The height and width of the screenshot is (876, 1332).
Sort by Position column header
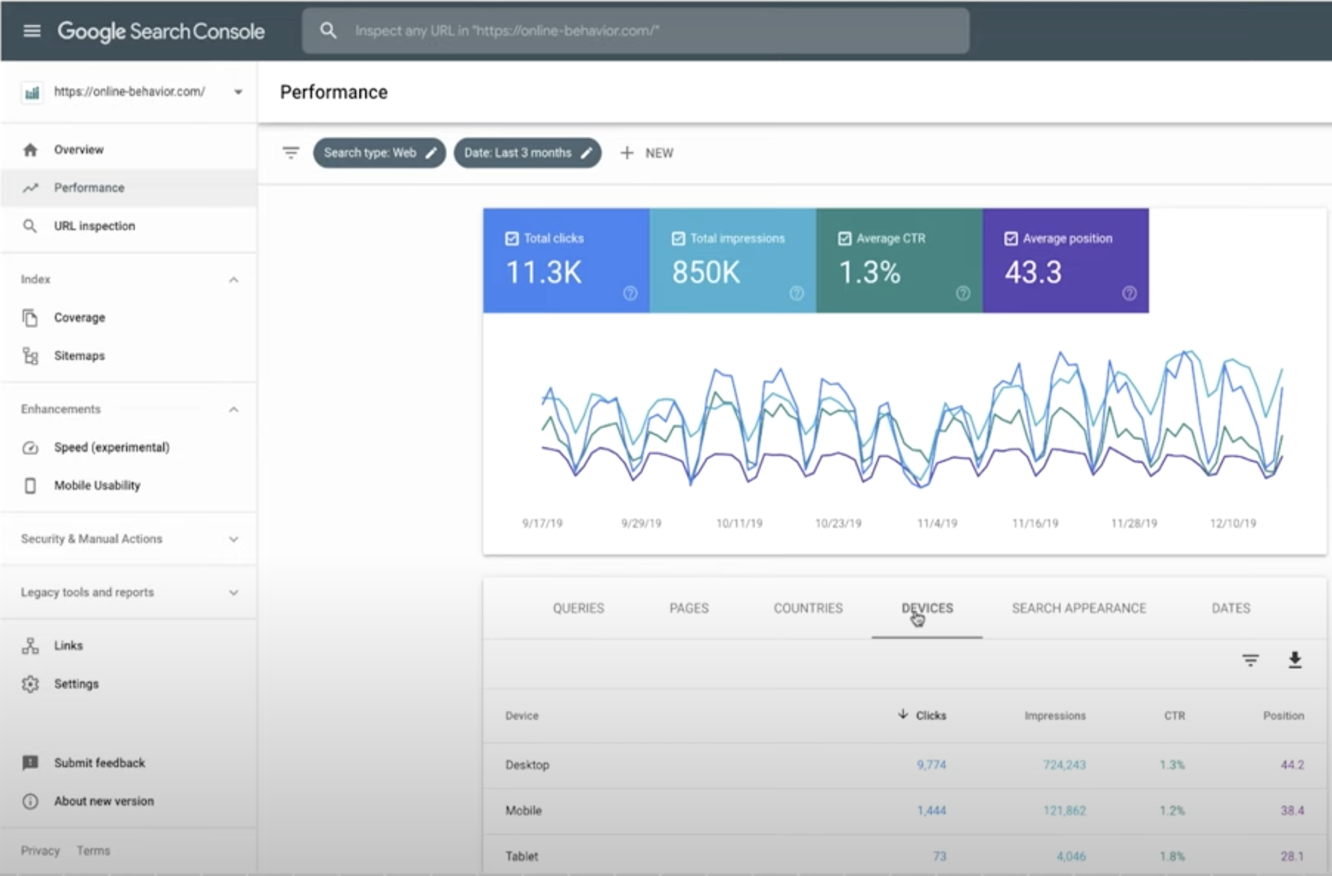[1283, 716]
